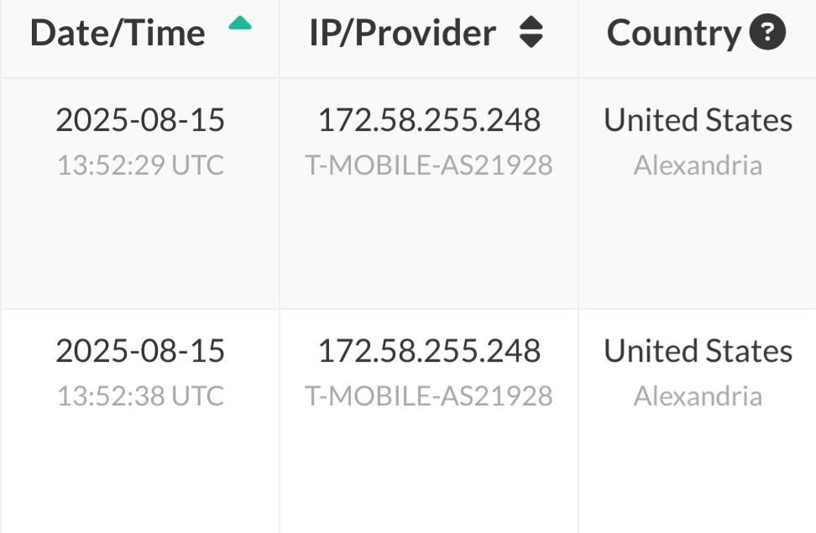This screenshot has width=816, height=533.
Task: Click the IP/Provider sort arrows icon
Action: click(x=531, y=33)
